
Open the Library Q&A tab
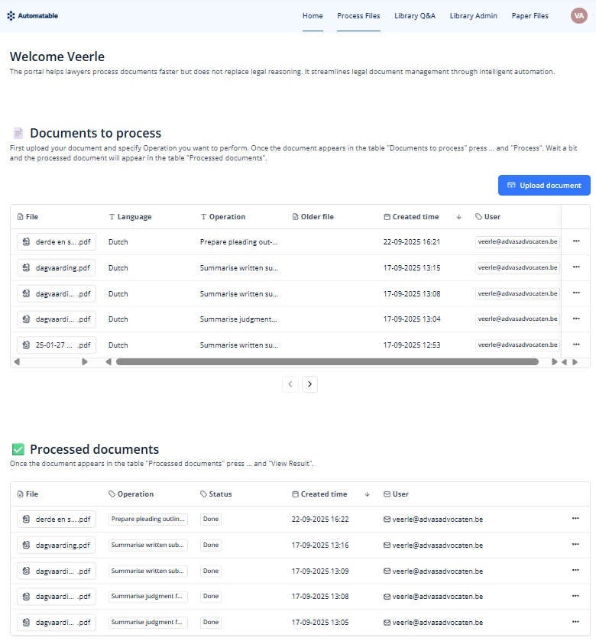(415, 16)
